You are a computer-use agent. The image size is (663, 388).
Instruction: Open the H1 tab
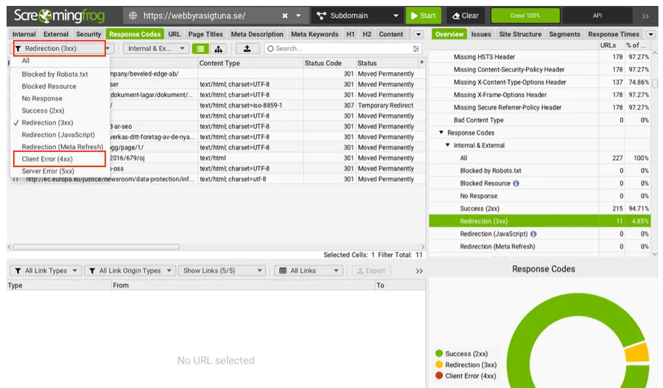[x=351, y=34]
